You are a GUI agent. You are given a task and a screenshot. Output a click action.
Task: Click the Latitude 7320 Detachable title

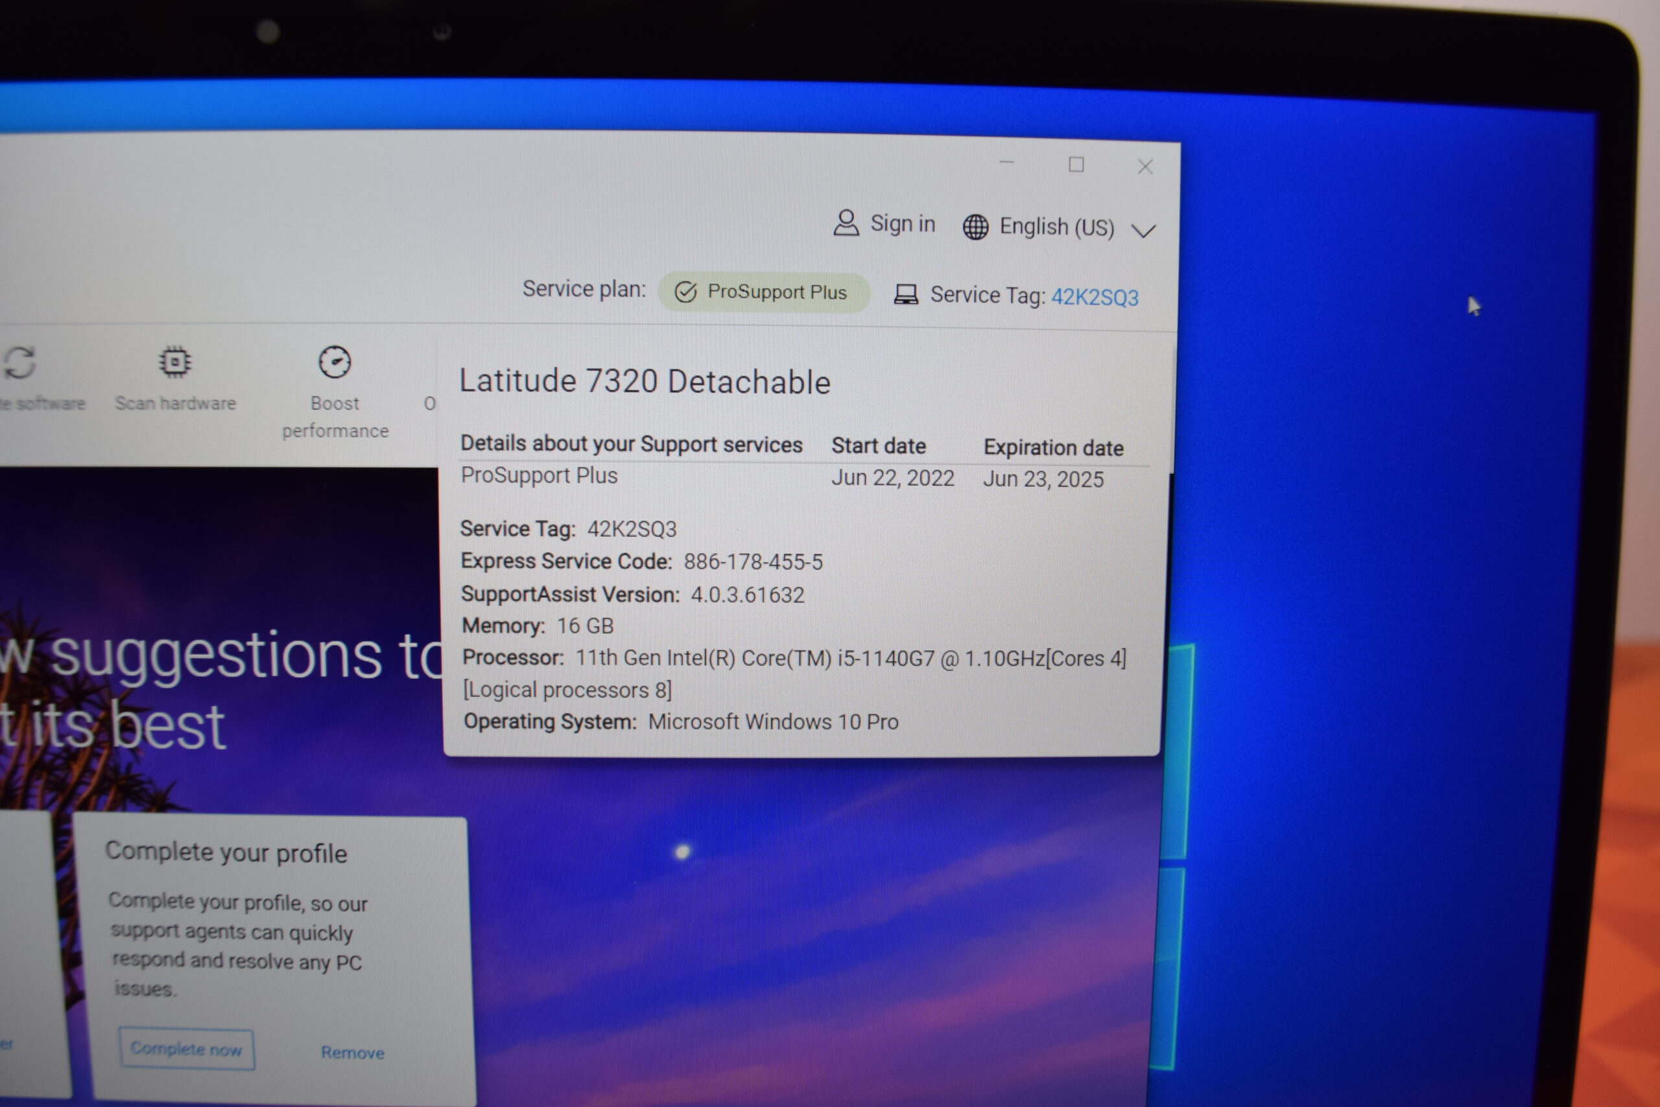point(645,381)
